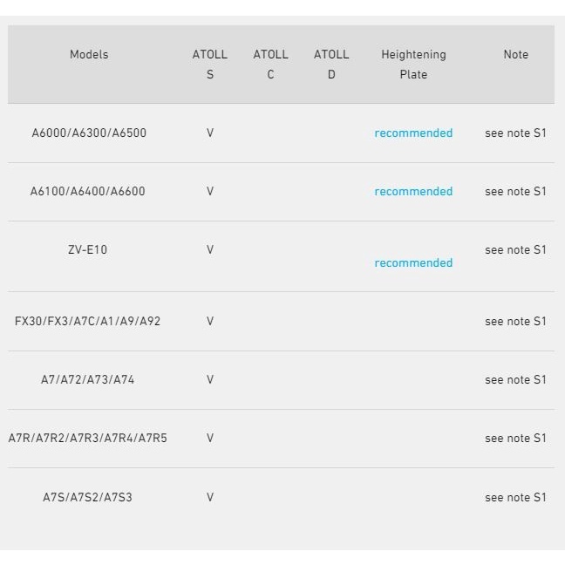Select the "ATOLL C" column header
The height and width of the screenshot is (565, 565).
pyautogui.click(x=270, y=65)
